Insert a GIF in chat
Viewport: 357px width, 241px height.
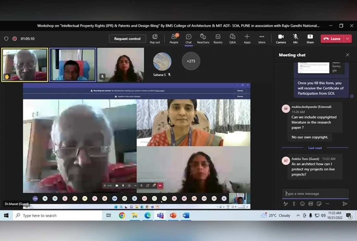pyautogui.click(x=311, y=204)
